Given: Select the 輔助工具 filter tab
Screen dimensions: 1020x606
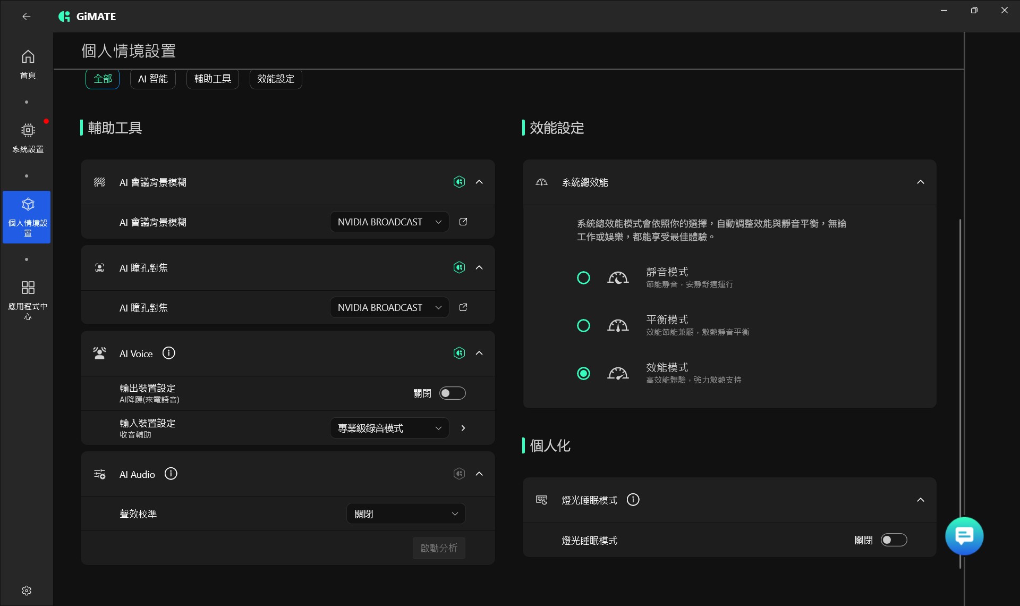Looking at the screenshot, I should point(212,79).
